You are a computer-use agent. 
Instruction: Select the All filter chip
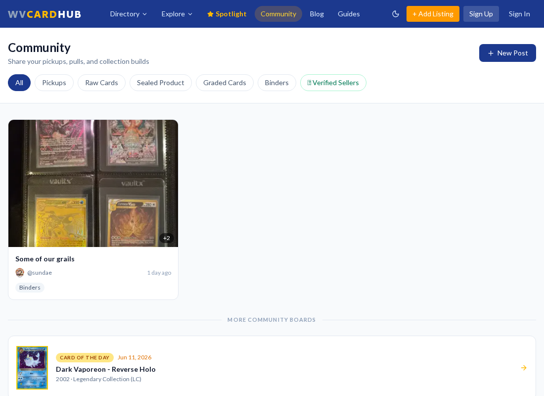coord(19,83)
